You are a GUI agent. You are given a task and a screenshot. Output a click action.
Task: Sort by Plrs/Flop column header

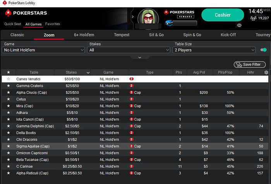pyautogui.click(x=225, y=72)
